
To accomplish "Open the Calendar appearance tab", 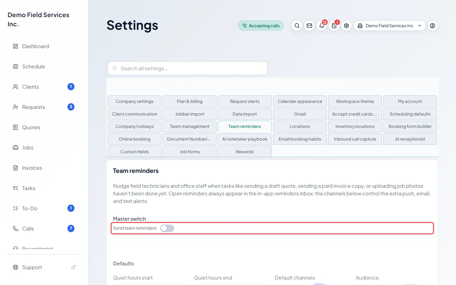I will [x=300, y=101].
